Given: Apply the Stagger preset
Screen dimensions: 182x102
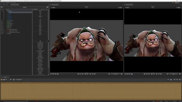Looking at the screenshot, I should (x=40, y=26).
